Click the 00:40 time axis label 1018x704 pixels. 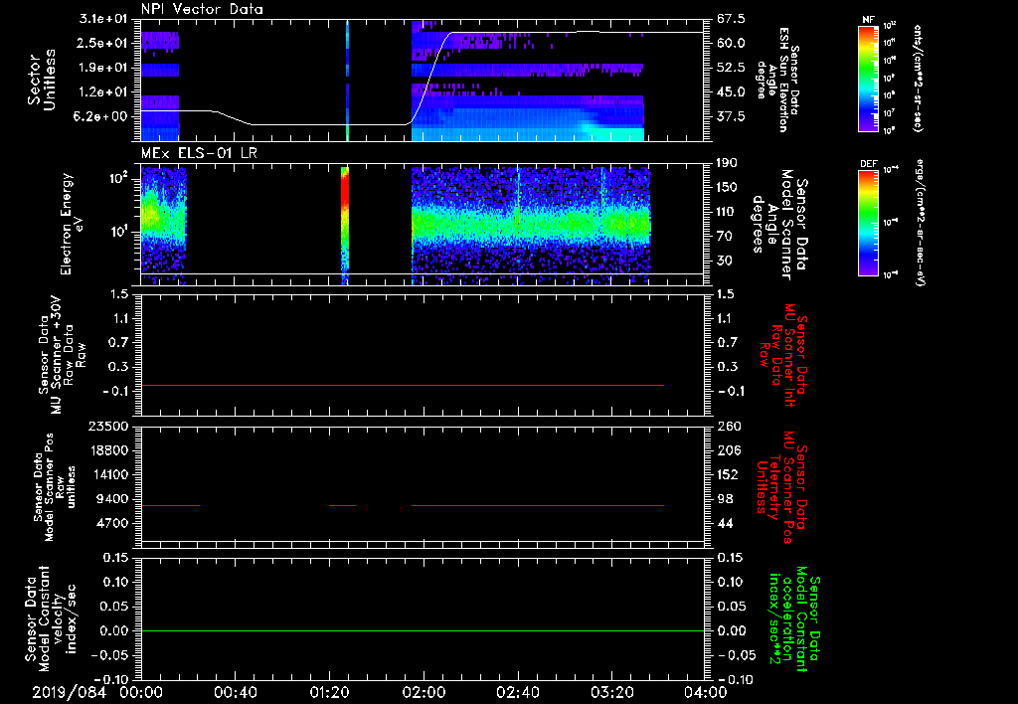tap(235, 692)
